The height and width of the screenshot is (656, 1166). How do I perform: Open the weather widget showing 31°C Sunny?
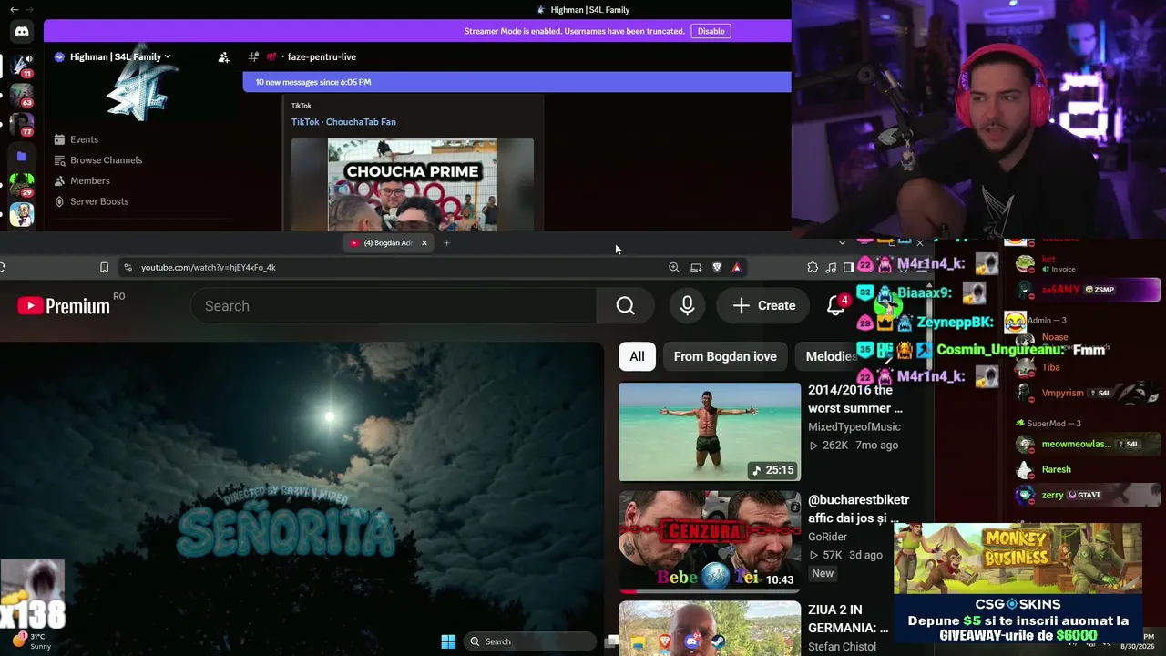(31, 641)
